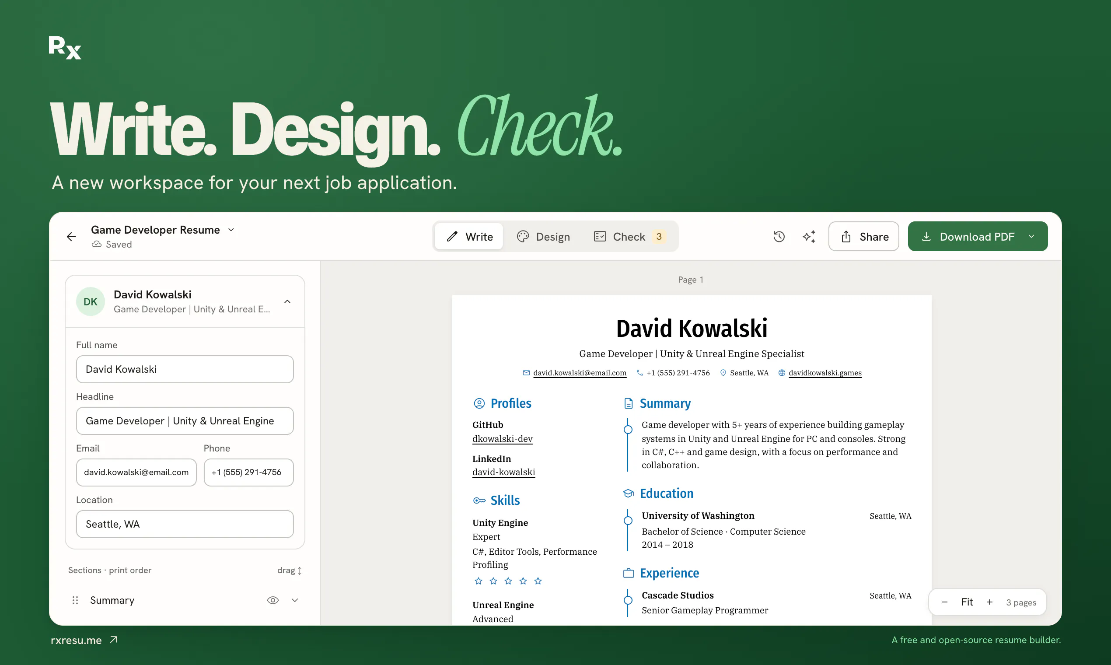Click the 'Page 1' label
Image resolution: width=1111 pixels, height=665 pixels.
[690, 280]
